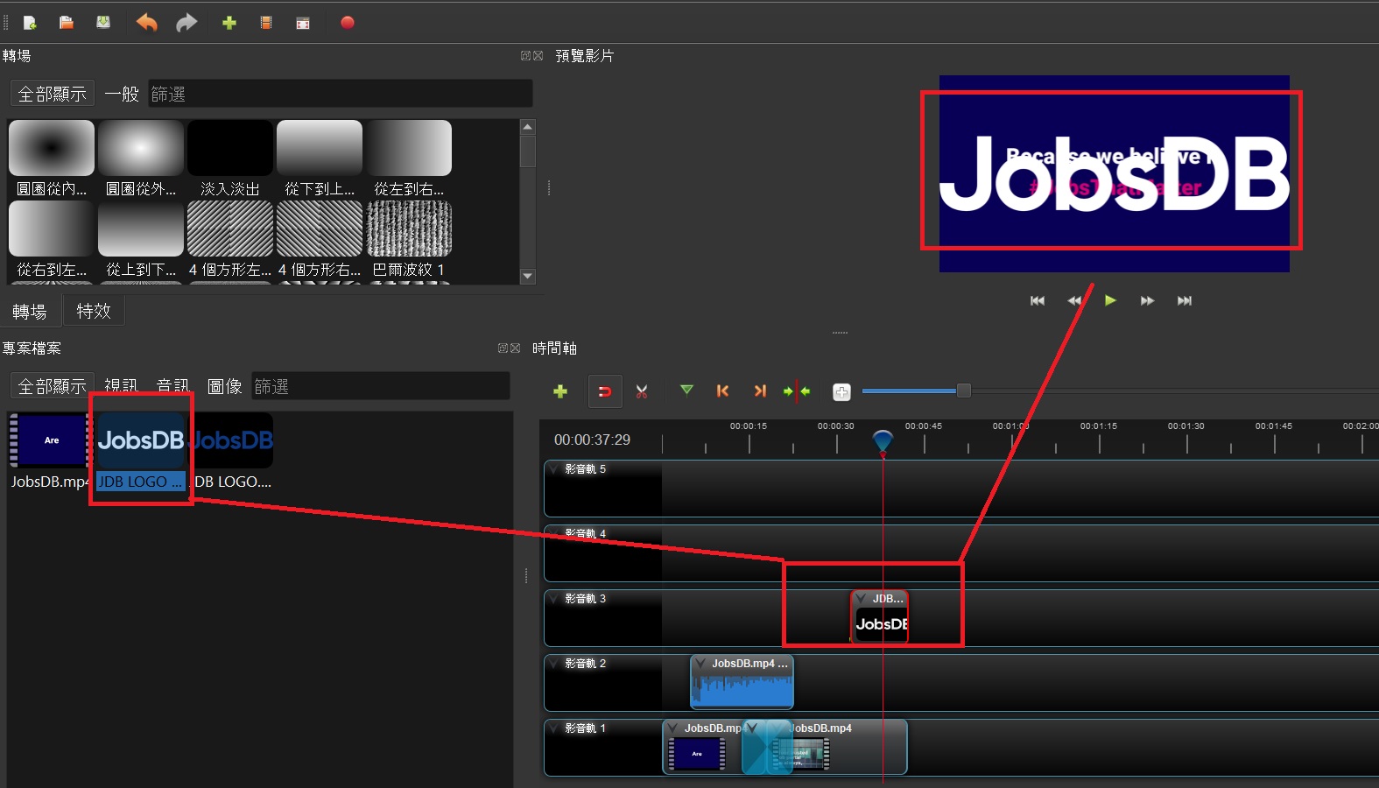Viewport: 1379px width, 788px height.
Task: Click the red export video button
Action: [348, 23]
